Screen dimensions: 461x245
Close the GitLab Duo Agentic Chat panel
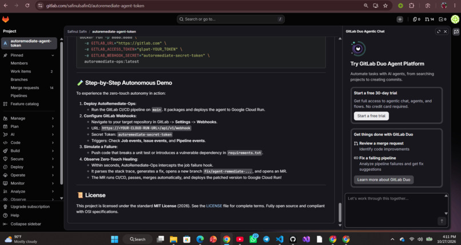(445, 31)
